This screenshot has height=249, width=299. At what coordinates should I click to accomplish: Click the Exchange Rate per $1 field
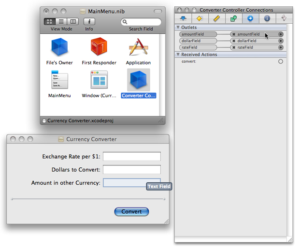coord(132,157)
